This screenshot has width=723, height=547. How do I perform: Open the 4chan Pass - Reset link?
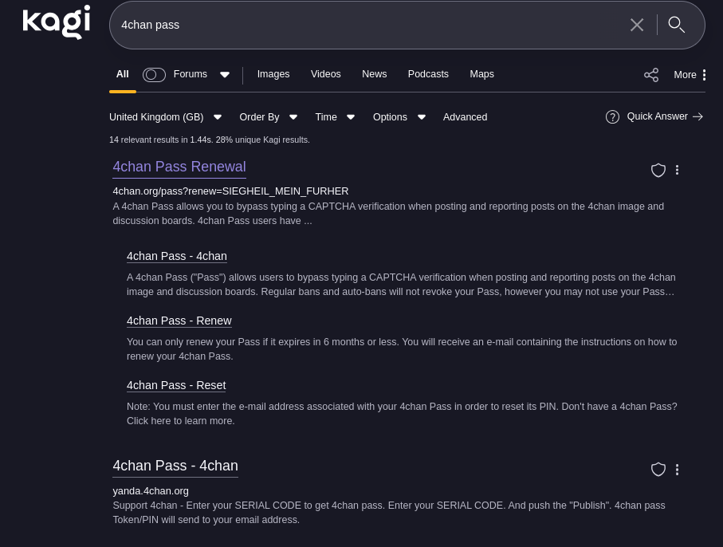[x=176, y=385]
